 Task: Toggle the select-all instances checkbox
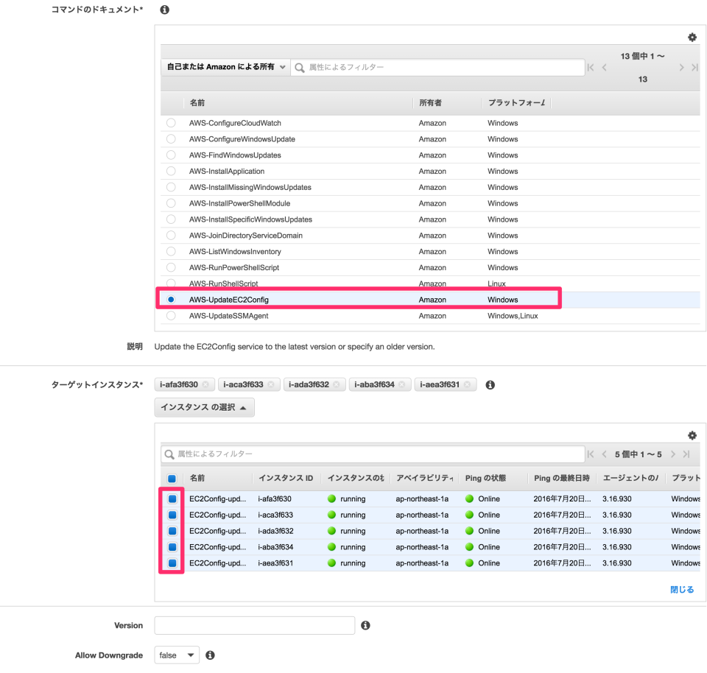(172, 478)
